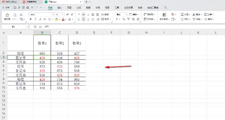Click the Cut scissors icon
This screenshot has height=120, width=225.
(x=21, y=14)
